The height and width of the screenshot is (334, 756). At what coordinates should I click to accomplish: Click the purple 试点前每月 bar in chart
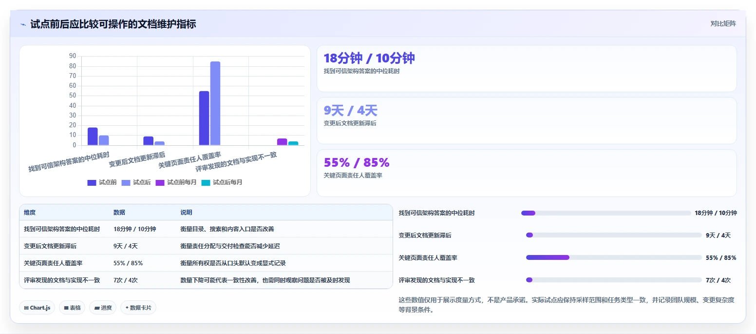click(282, 142)
